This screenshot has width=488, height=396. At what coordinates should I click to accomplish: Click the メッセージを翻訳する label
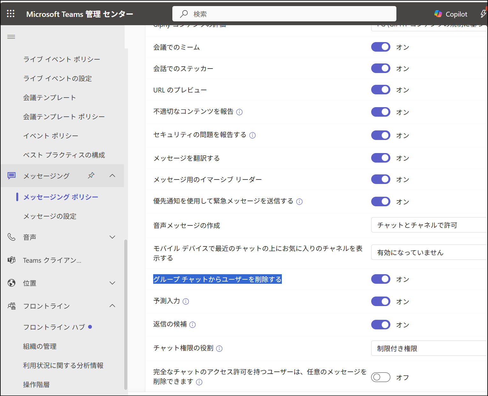186,158
